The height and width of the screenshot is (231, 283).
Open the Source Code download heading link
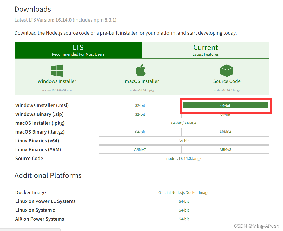coord(227,81)
